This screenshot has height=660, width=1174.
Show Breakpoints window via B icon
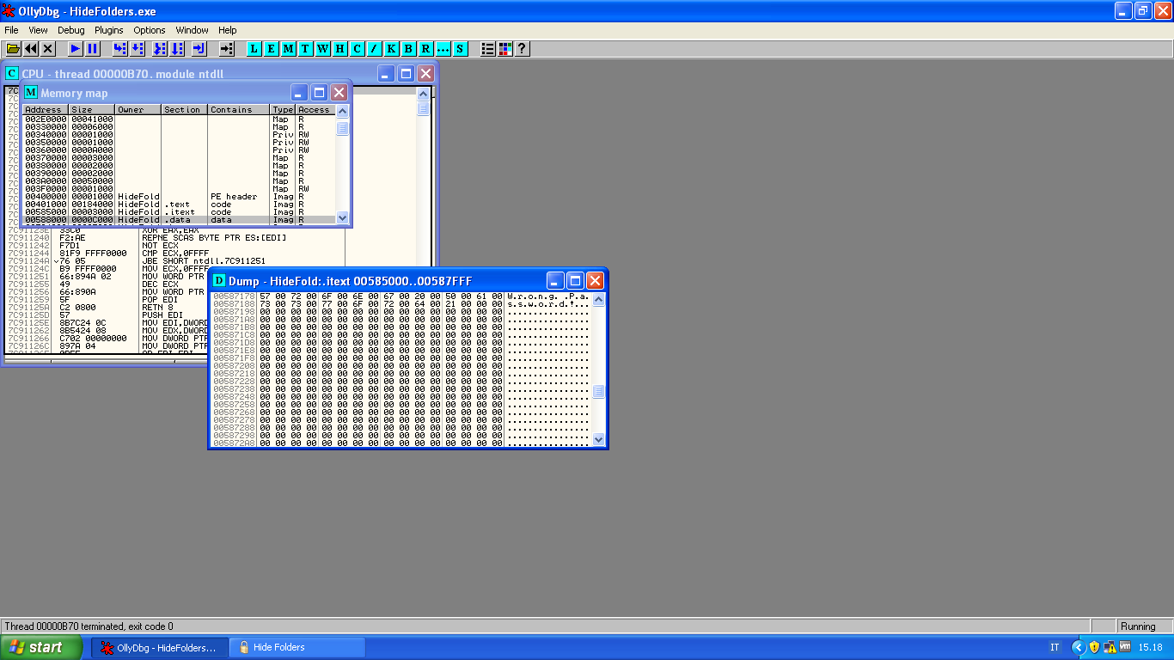tap(409, 49)
